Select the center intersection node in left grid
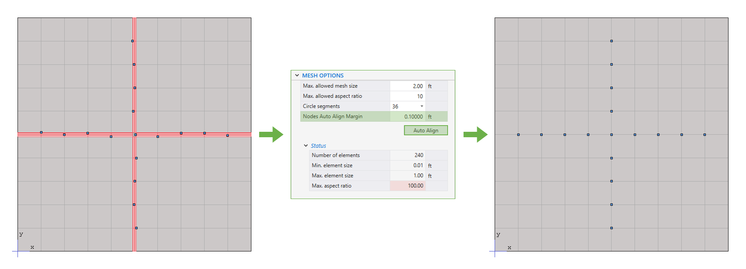This screenshot has width=746, height=269. click(135, 134)
